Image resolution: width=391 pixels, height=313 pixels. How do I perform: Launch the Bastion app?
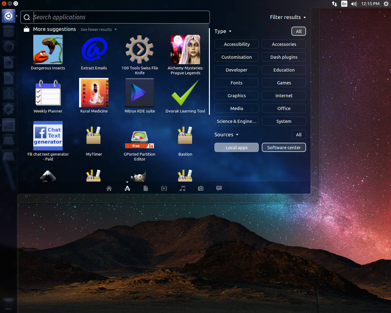[185, 141]
